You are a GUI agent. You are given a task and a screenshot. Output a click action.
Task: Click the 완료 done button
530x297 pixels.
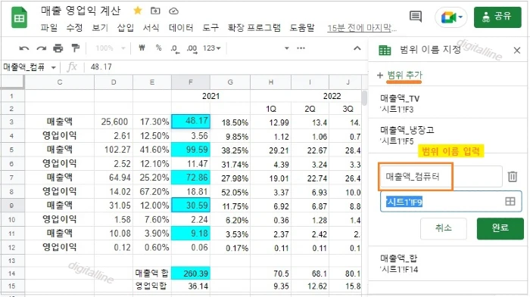pos(500,228)
